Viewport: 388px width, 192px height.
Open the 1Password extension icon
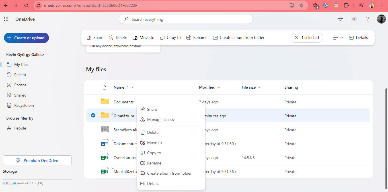tap(326, 5)
